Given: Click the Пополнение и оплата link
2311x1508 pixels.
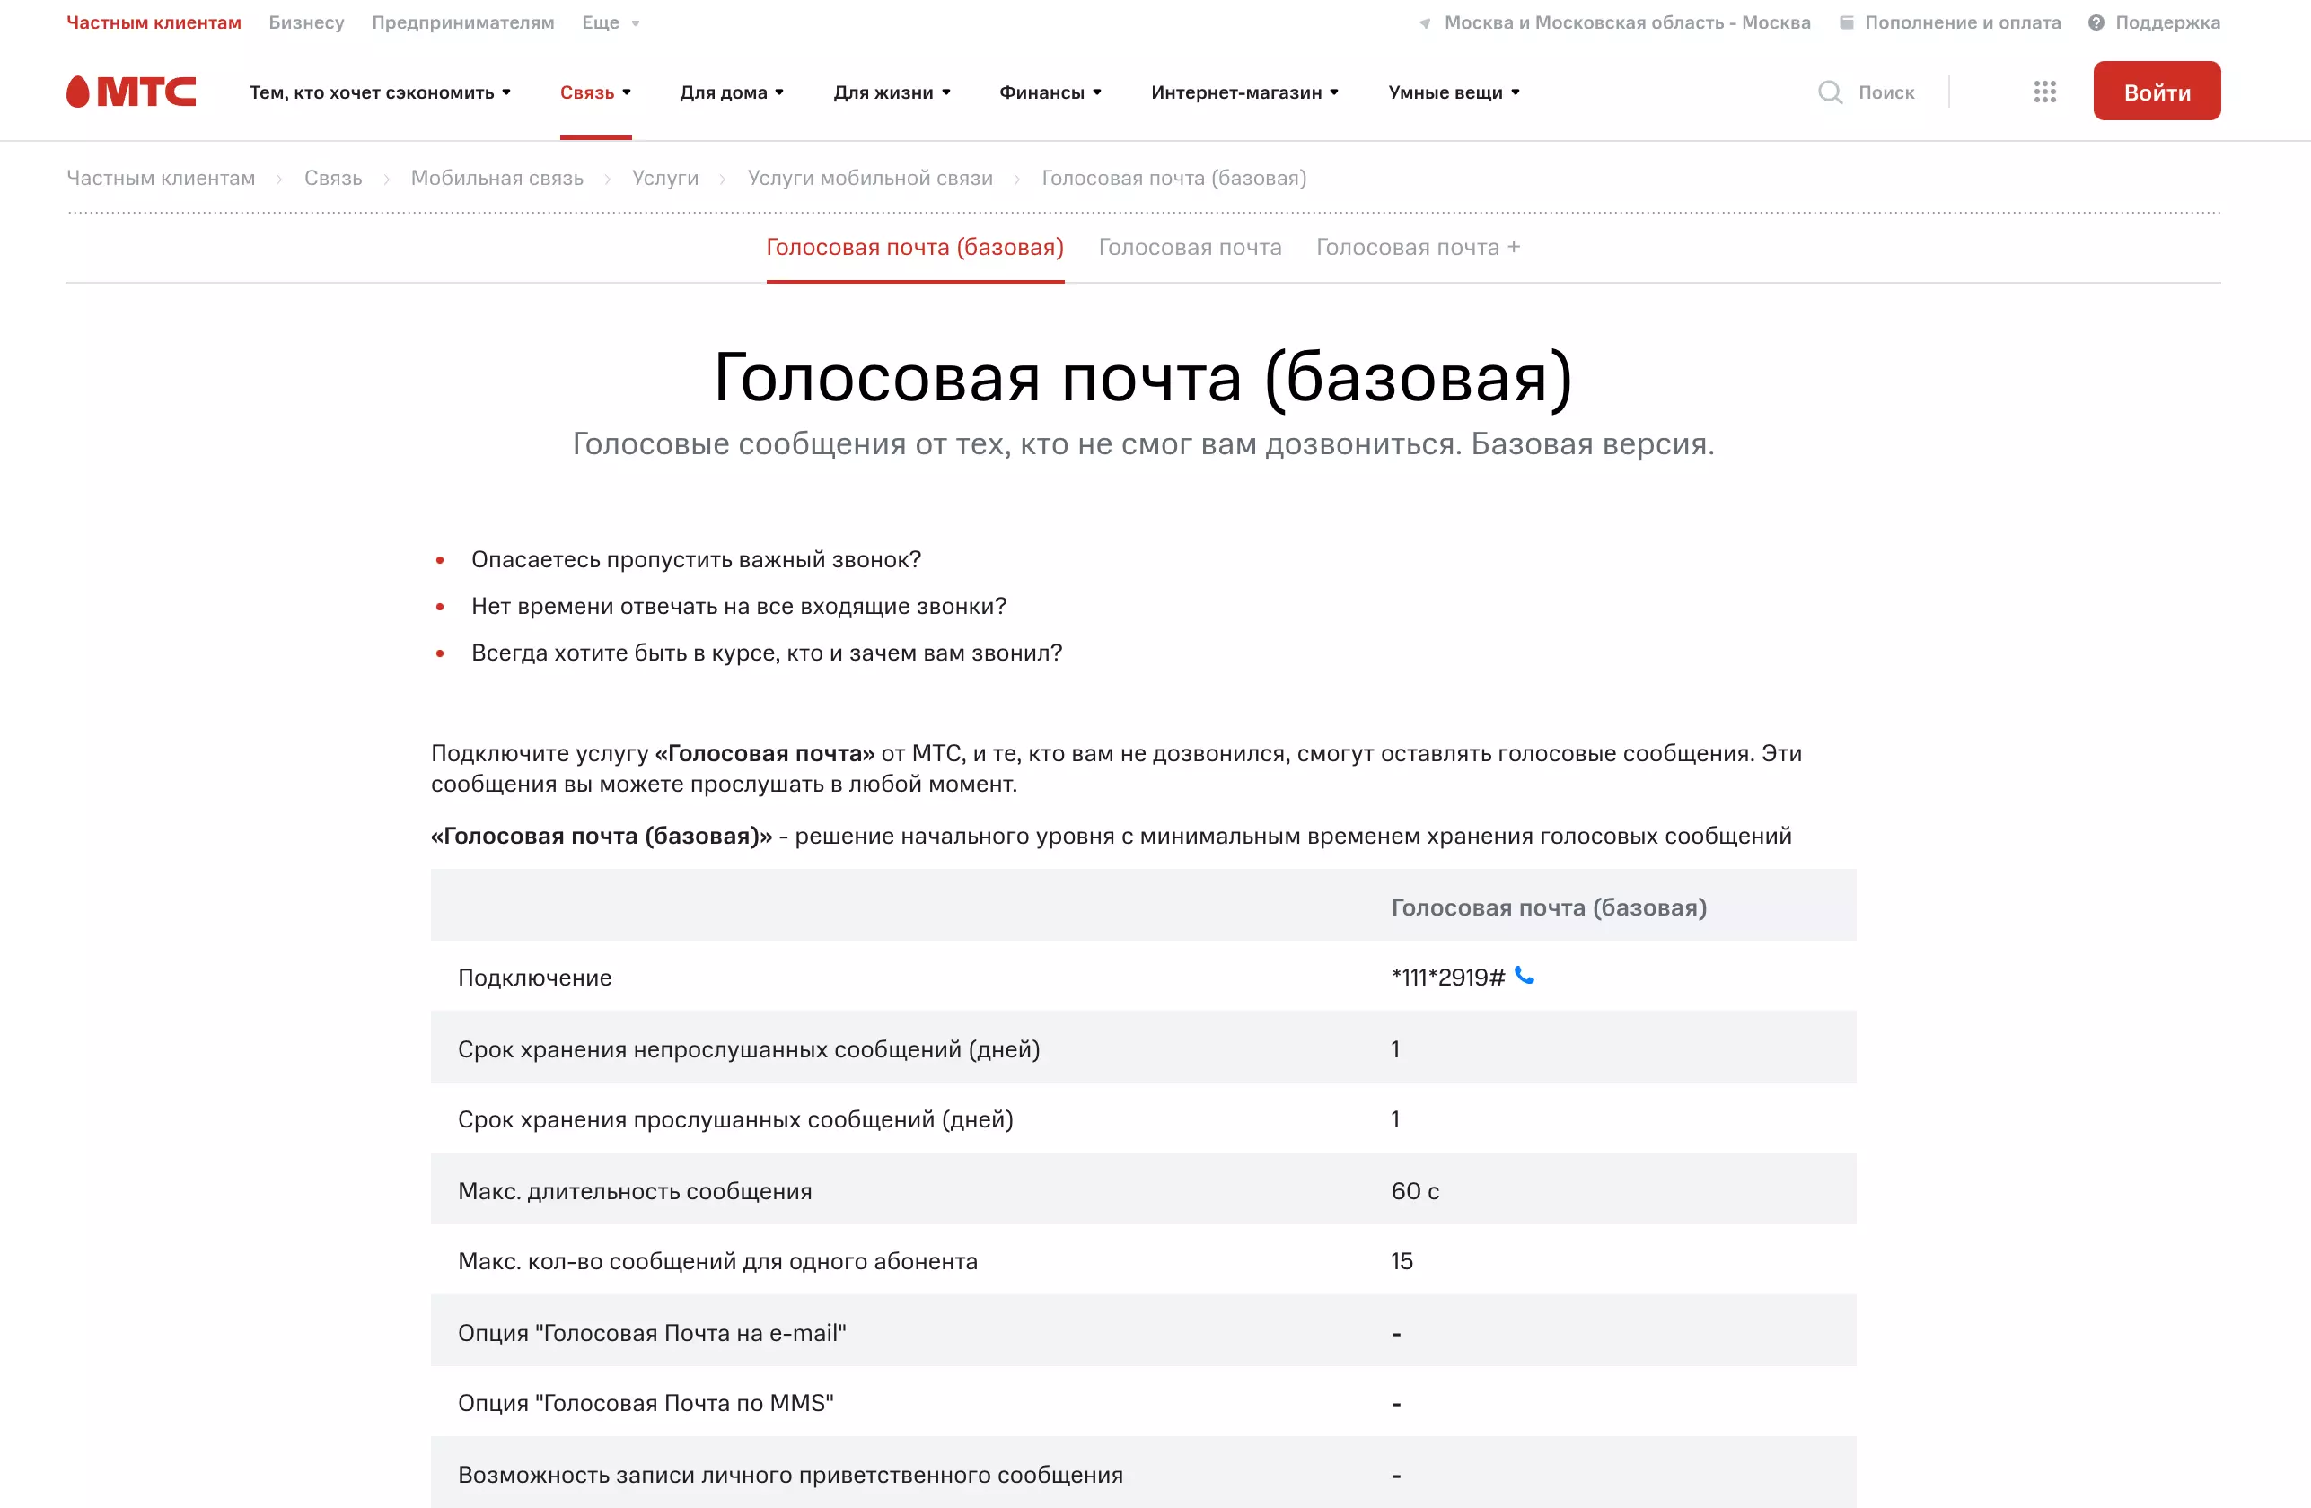Looking at the screenshot, I should (x=1963, y=22).
